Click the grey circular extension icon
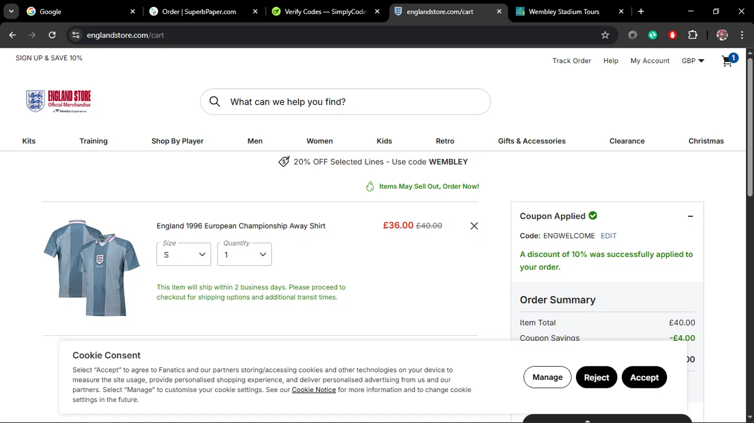 click(x=633, y=35)
